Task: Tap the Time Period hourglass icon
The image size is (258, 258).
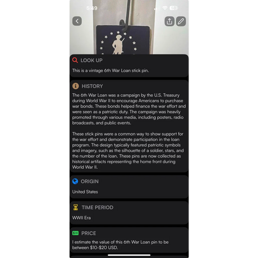Action: [76, 208]
